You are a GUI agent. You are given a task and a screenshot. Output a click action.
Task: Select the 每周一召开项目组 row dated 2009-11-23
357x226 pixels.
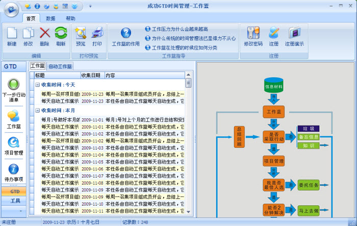click(113, 94)
